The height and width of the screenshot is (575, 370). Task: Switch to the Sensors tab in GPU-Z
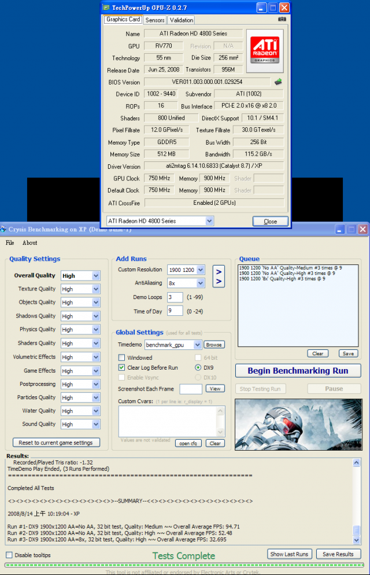(x=155, y=20)
